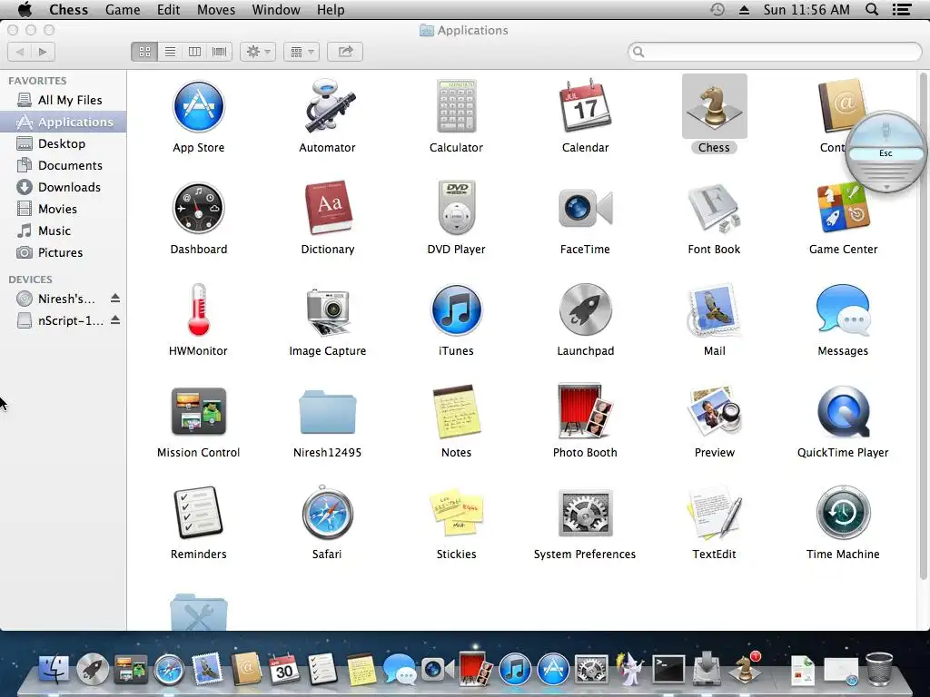Open the Mail stamp icon in Applications
Image resolution: width=930 pixels, height=697 pixels.
(x=714, y=310)
